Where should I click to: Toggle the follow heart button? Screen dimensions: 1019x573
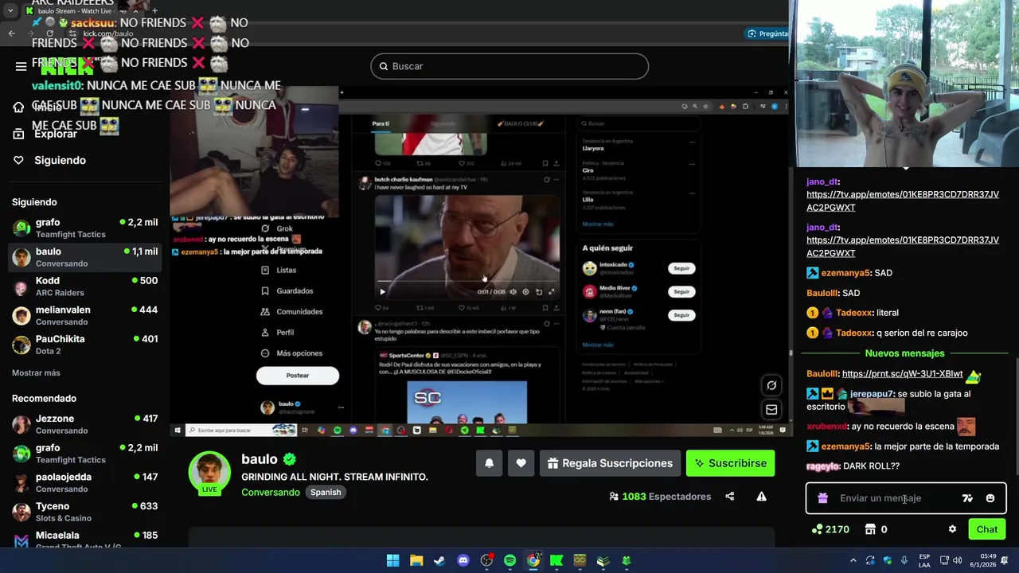pos(521,463)
